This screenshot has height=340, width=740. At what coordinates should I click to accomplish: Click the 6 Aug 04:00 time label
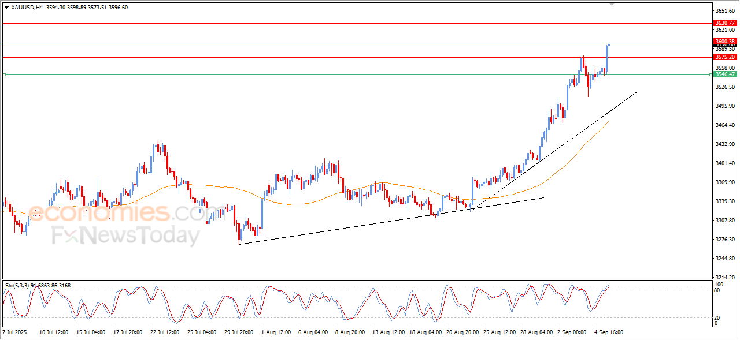pyautogui.click(x=313, y=332)
